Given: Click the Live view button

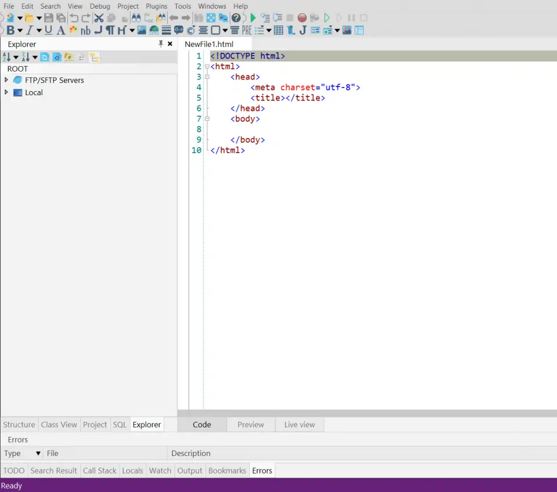Looking at the screenshot, I should [299, 424].
